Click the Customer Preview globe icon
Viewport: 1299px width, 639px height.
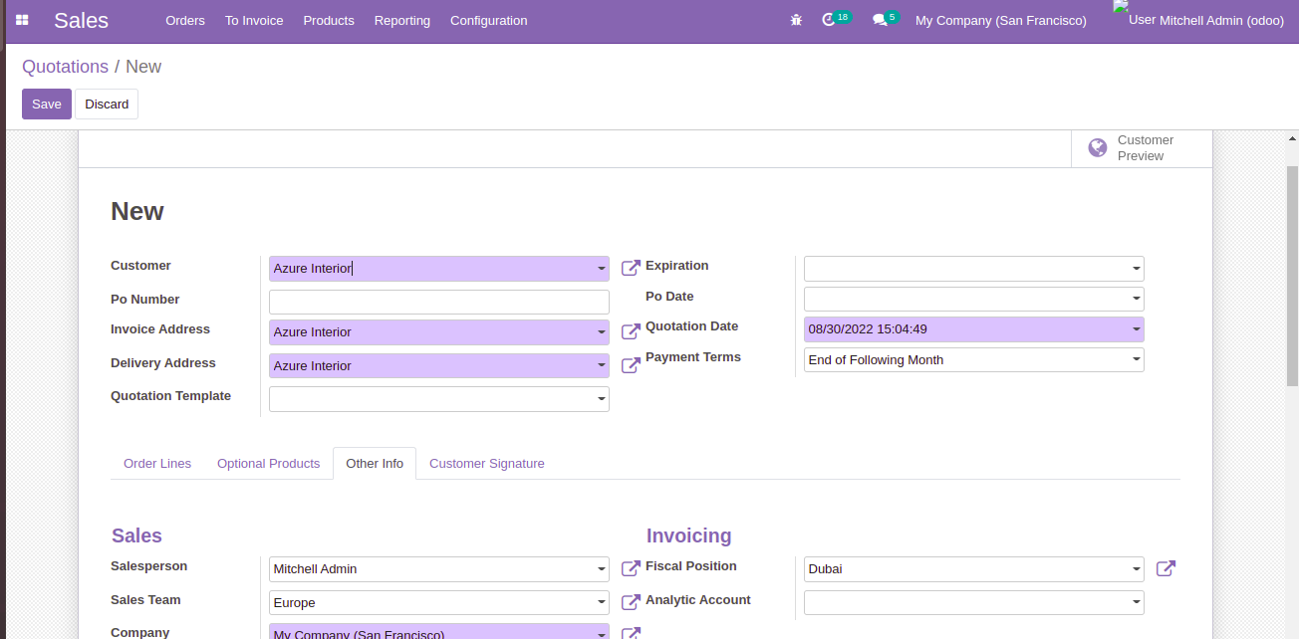point(1097,147)
